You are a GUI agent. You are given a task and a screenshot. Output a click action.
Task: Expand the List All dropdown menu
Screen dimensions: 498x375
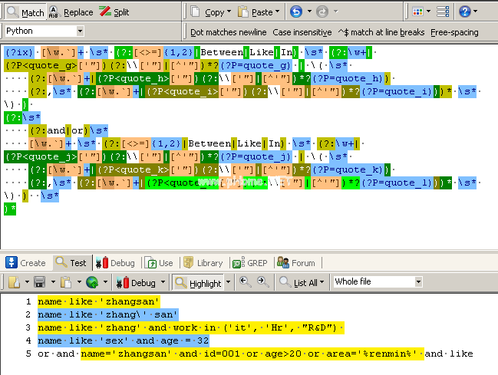(323, 282)
